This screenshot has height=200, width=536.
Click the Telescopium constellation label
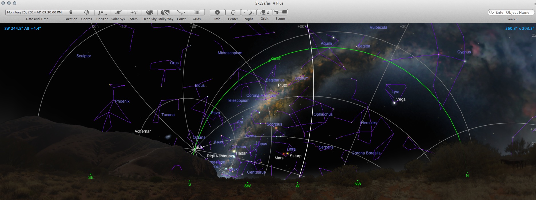click(238, 100)
